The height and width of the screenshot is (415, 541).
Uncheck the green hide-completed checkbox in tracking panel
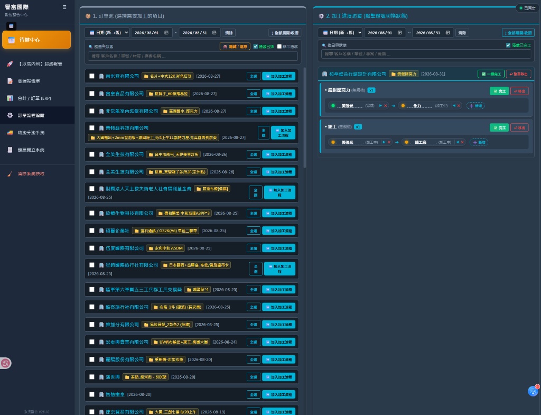(508, 45)
